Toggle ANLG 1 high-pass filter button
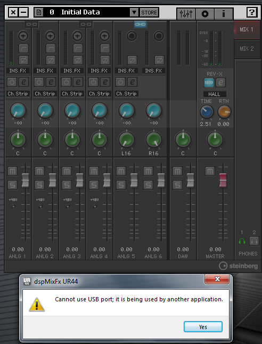 pyautogui.click(x=23, y=49)
